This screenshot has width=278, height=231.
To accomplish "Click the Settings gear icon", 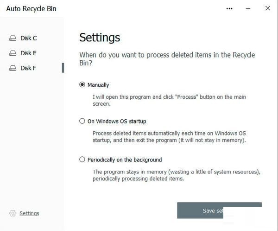I will (x=13, y=213).
